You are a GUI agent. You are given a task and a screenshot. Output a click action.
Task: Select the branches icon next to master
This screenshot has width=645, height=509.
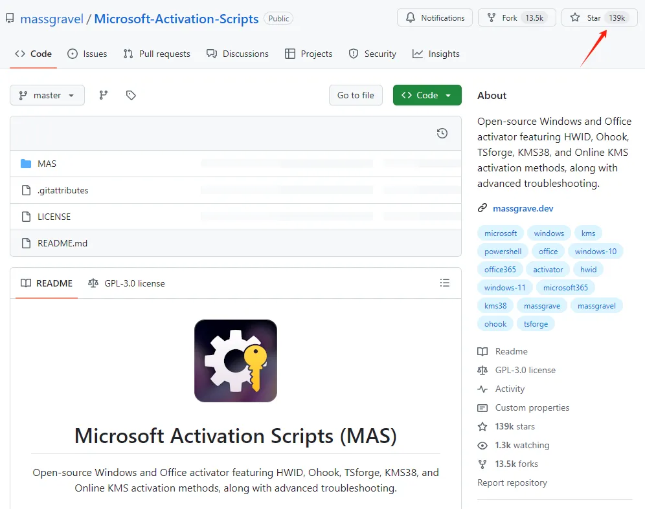click(x=103, y=95)
